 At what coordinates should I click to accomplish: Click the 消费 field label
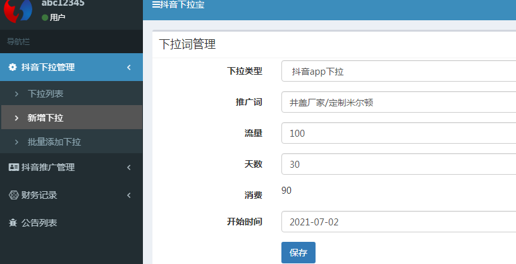click(x=254, y=196)
